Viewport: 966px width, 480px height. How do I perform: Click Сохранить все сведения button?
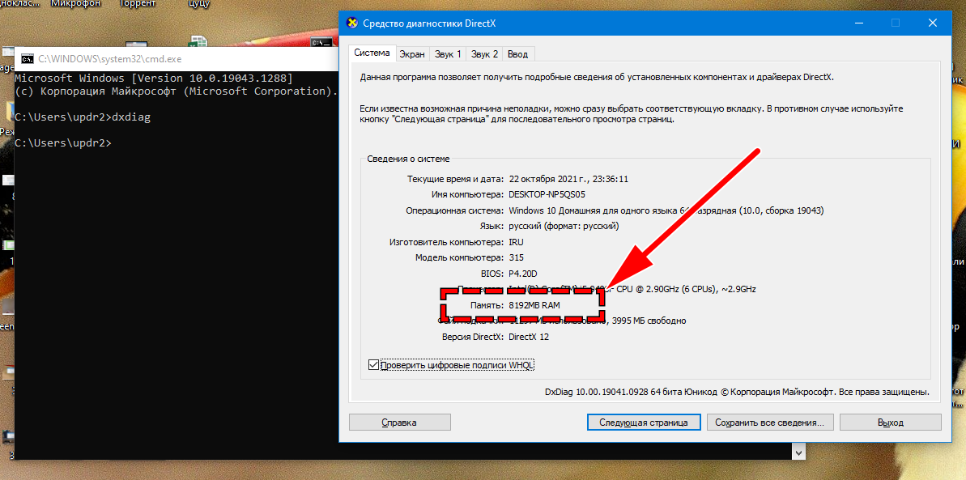tap(770, 422)
